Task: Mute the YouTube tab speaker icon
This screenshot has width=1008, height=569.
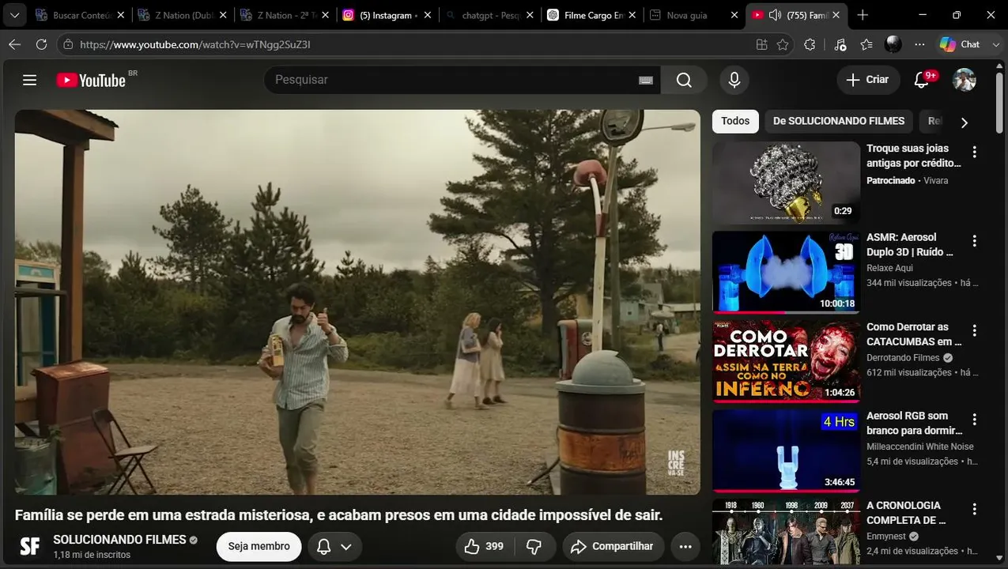Action: [x=775, y=15]
